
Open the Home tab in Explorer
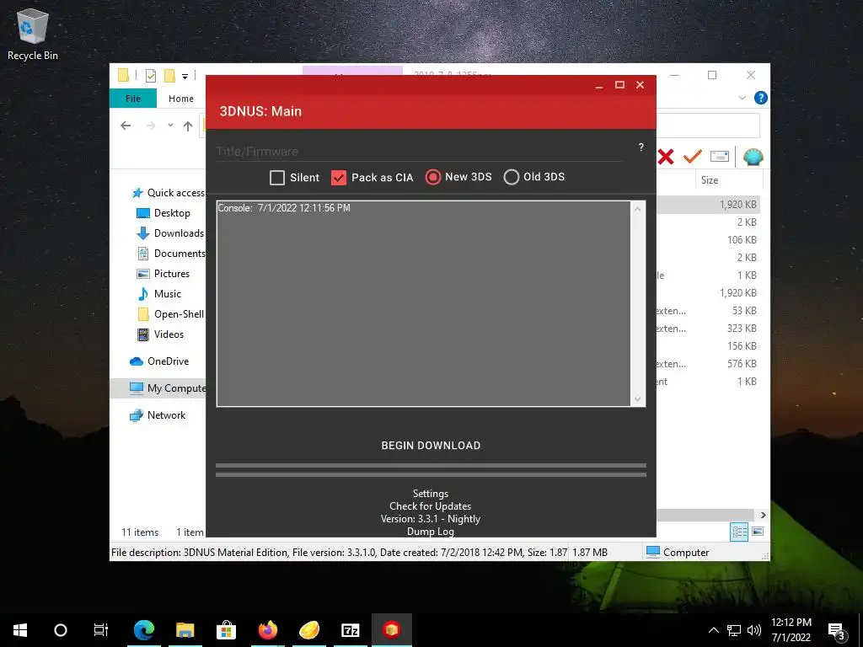[x=181, y=99]
